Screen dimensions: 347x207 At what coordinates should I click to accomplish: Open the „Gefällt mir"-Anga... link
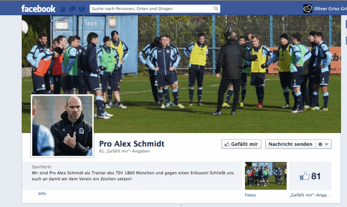click(310, 195)
